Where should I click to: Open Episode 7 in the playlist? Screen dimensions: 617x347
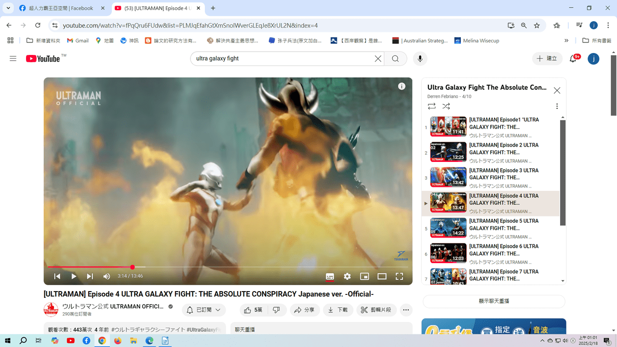(x=490, y=276)
